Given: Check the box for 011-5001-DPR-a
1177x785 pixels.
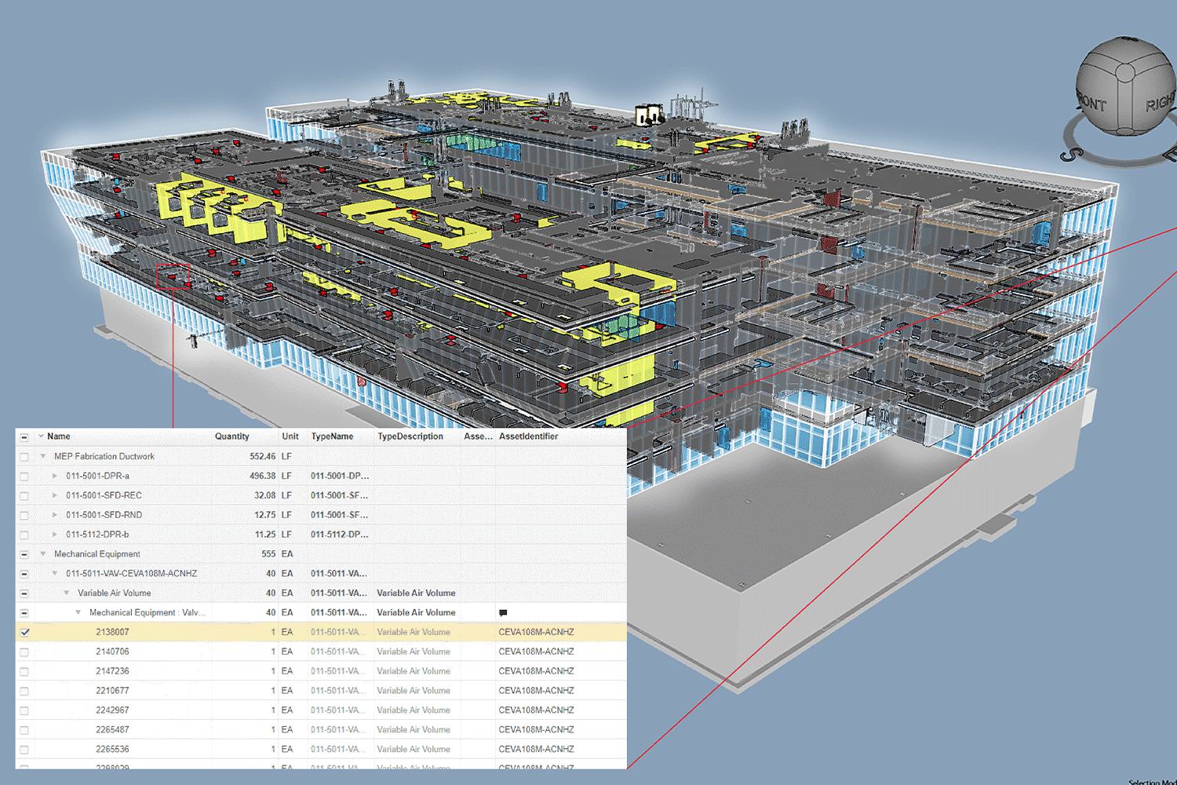Looking at the screenshot, I should pyautogui.click(x=24, y=476).
